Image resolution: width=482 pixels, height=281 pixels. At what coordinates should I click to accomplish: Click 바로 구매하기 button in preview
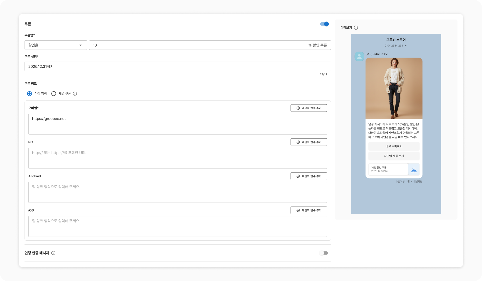click(x=394, y=146)
